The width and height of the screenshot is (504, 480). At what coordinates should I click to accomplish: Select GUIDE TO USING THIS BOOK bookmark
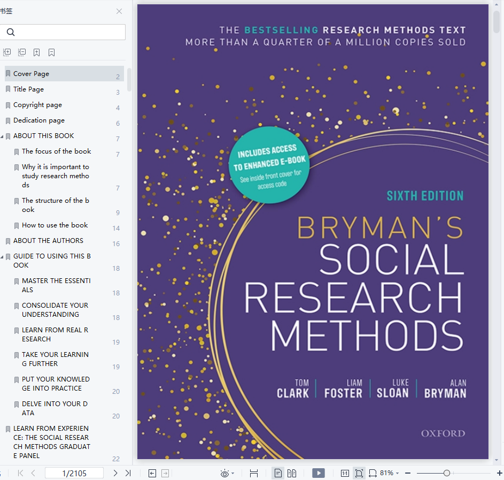[x=52, y=261]
